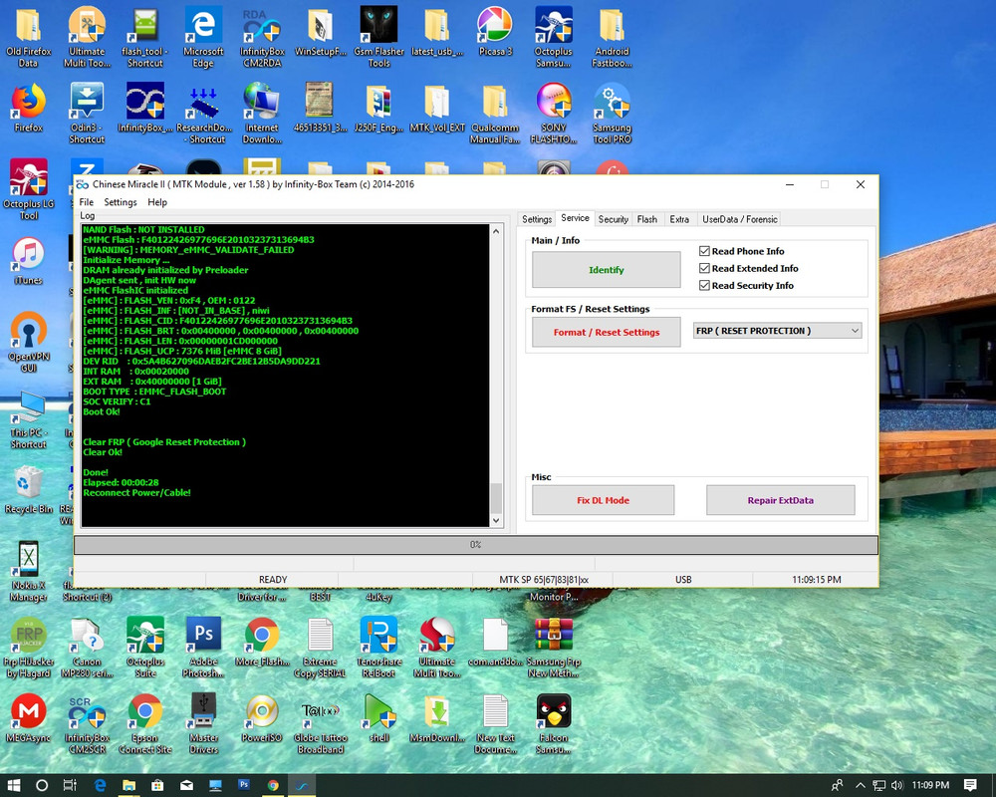Open the Help menu
This screenshot has width=996, height=797.
point(157,202)
